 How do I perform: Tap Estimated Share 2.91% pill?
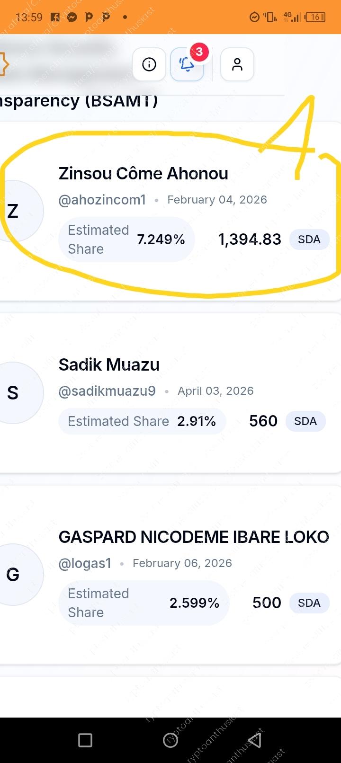142,421
